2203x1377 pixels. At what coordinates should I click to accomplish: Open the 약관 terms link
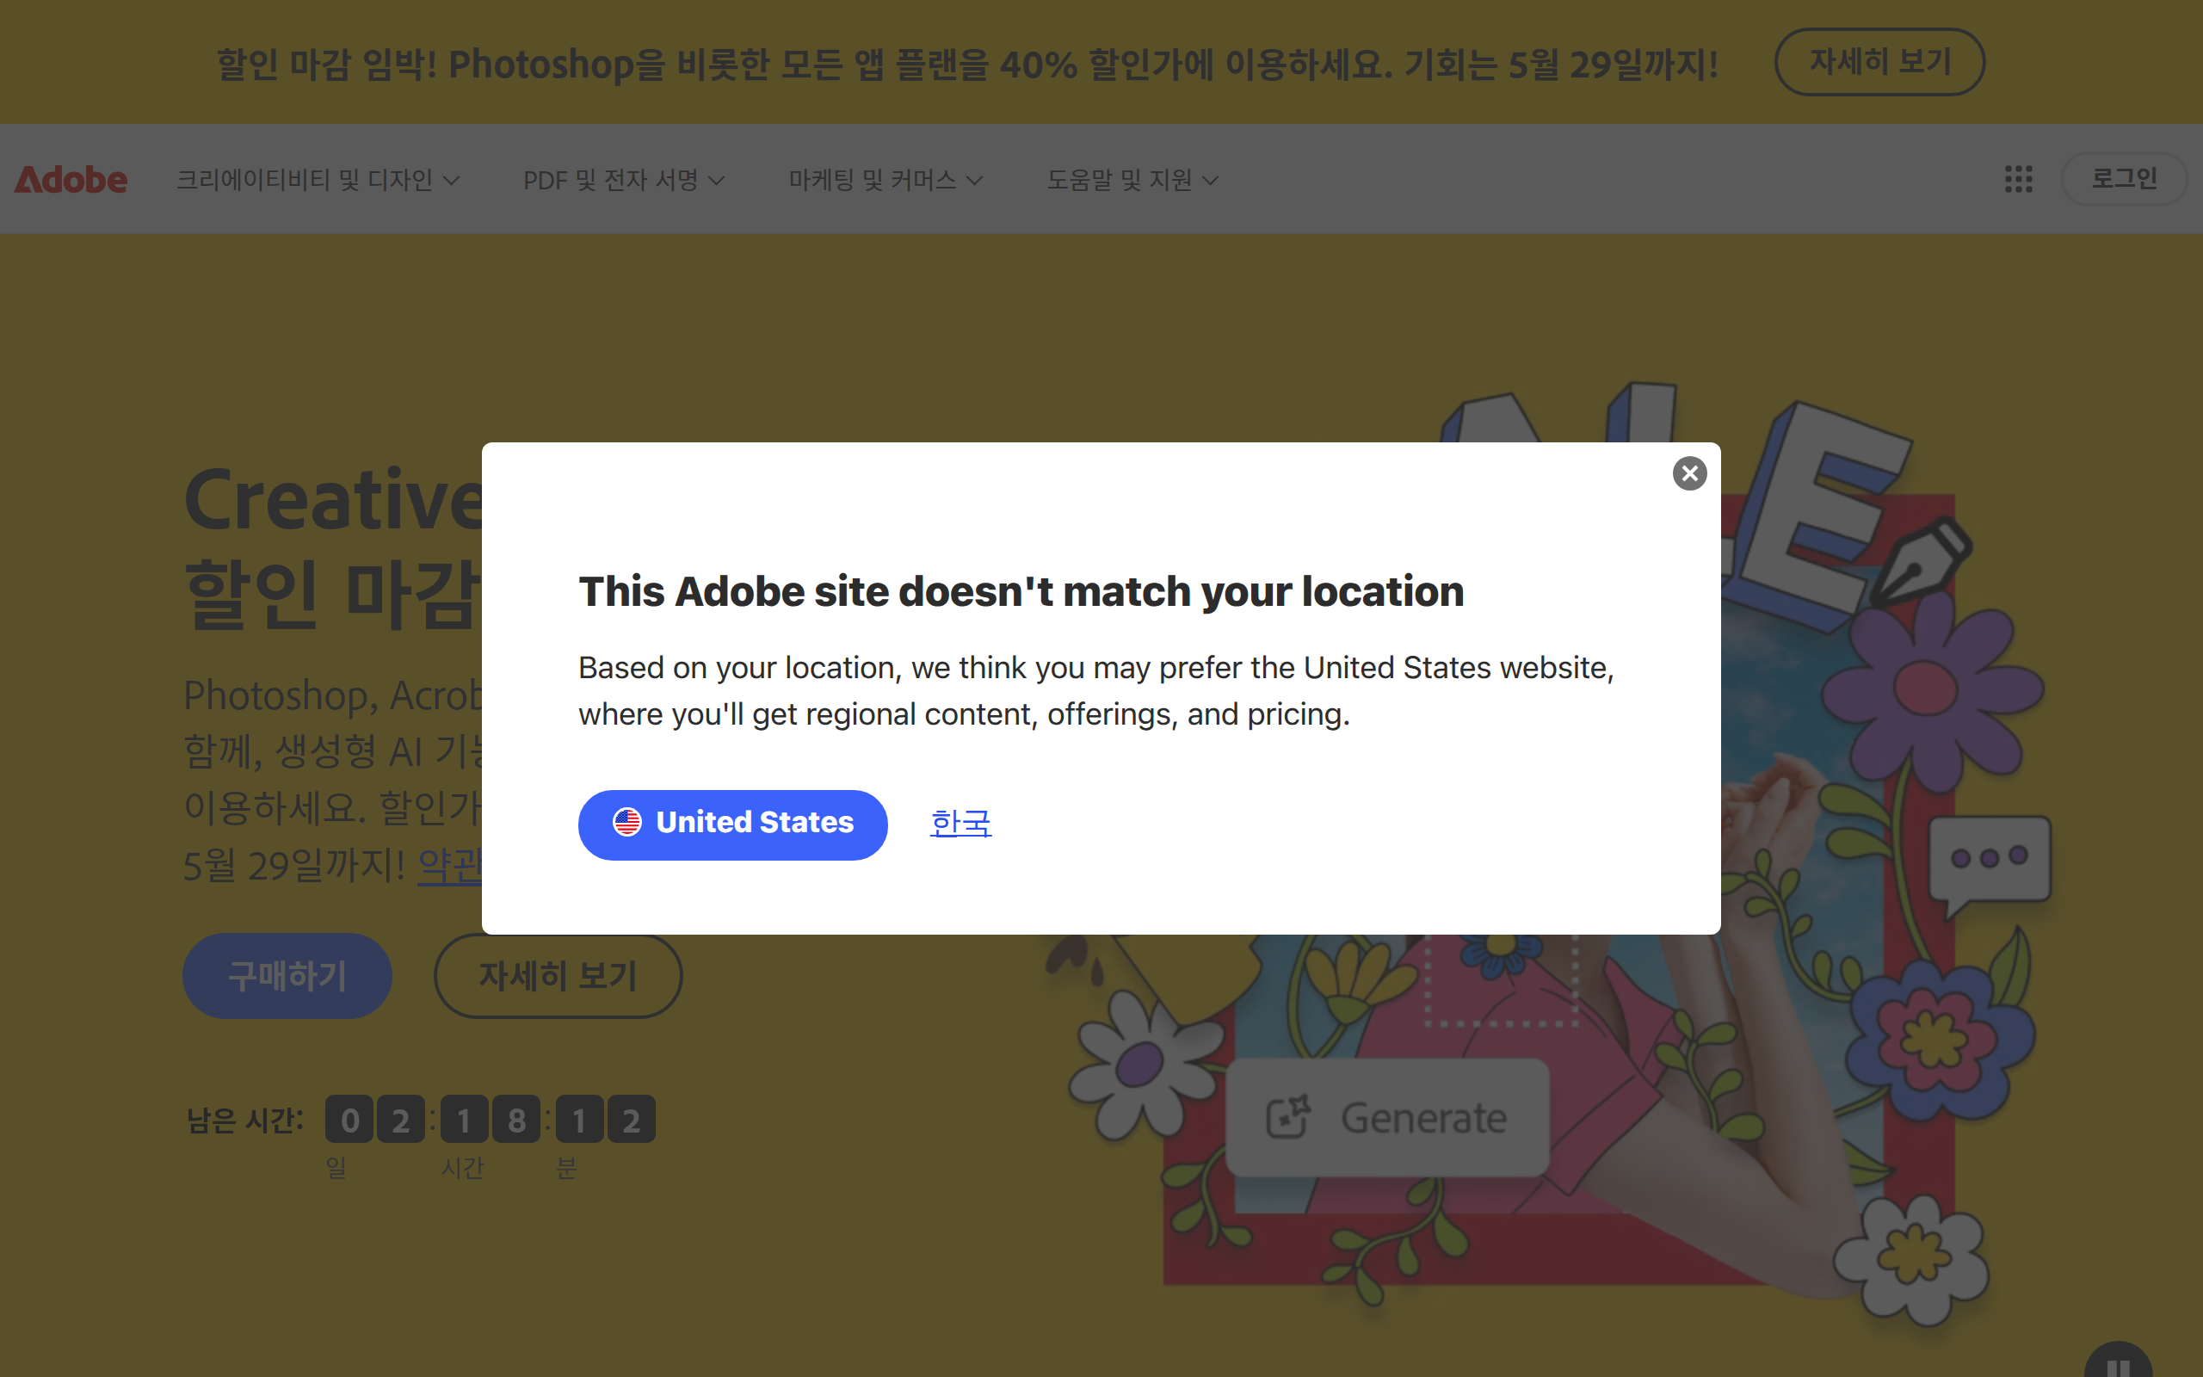tap(450, 865)
